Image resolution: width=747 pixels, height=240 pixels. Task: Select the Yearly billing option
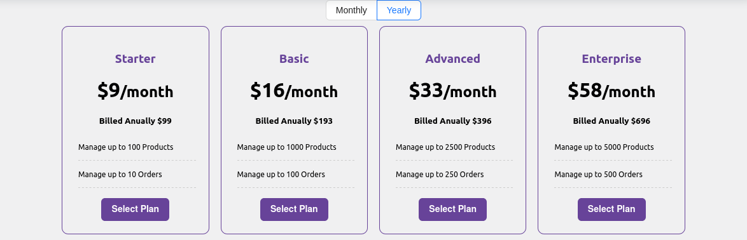(x=399, y=10)
